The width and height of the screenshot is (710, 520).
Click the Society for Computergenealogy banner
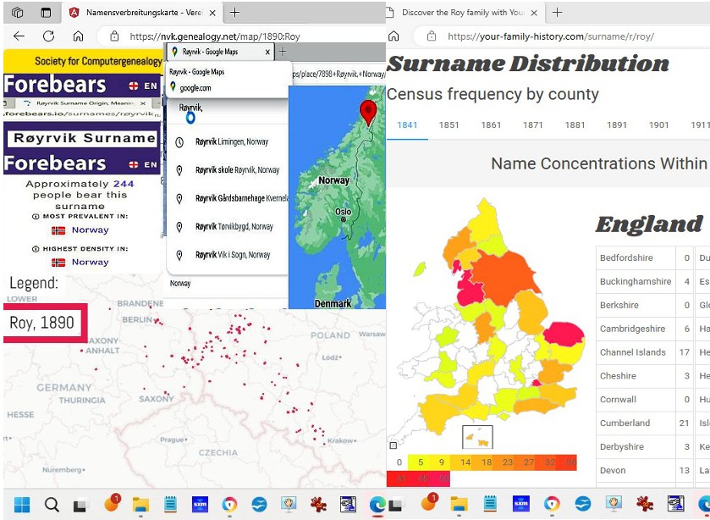(x=83, y=61)
